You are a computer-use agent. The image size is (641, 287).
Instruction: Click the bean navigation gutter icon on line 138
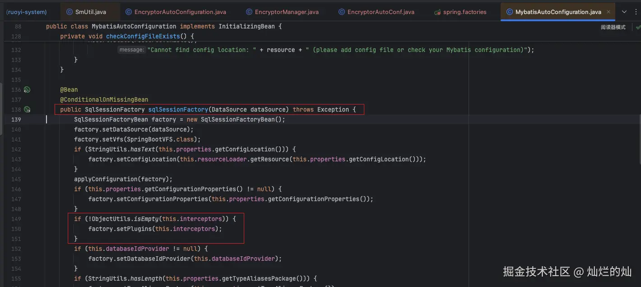tap(27, 109)
